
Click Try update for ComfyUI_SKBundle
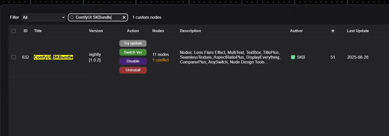pyautogui.click(x=133, y=43)
